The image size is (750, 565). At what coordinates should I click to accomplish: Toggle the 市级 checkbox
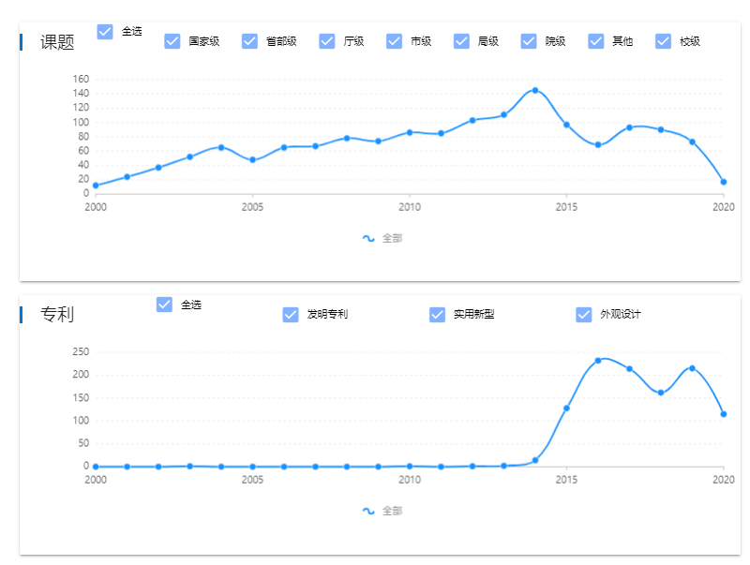pyautogui.click(x=394, y=41)
